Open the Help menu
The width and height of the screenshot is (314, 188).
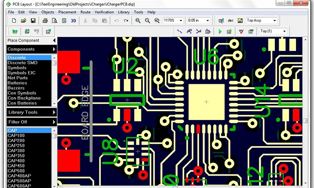coord(151,12)
